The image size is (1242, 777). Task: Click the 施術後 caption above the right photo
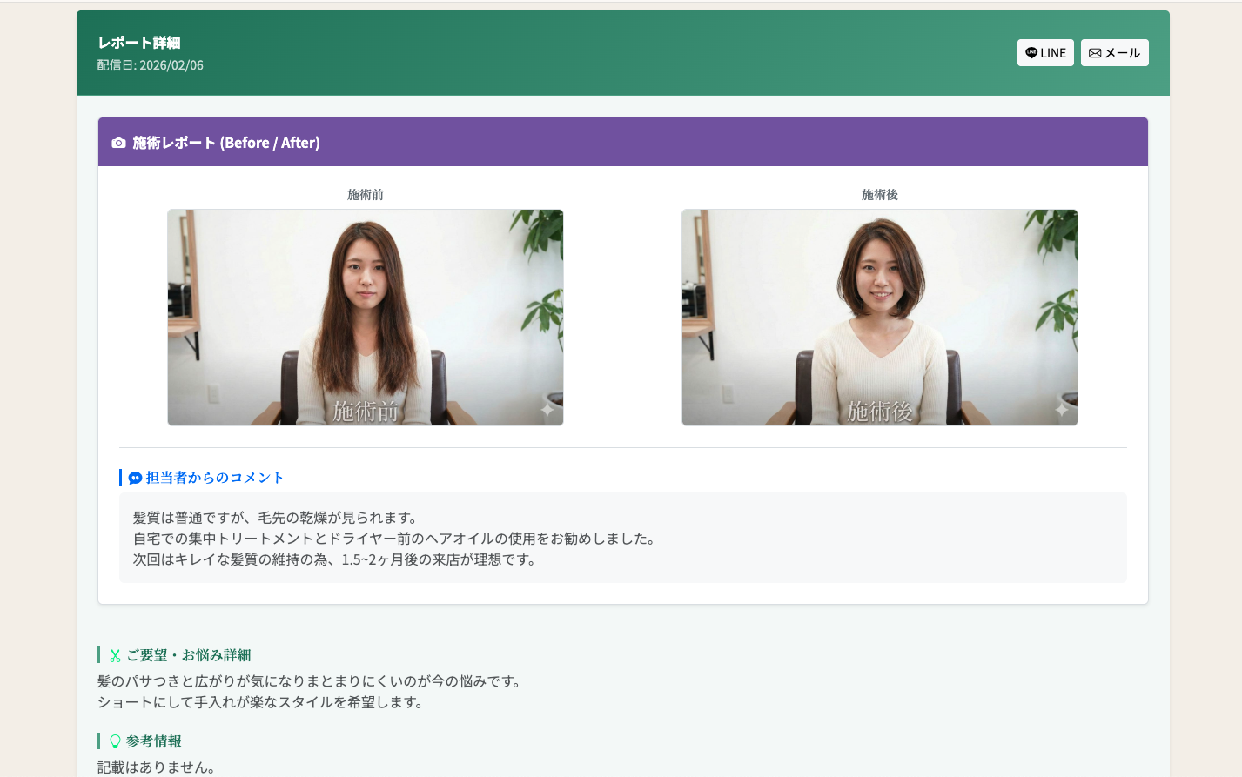coord(880,195)
